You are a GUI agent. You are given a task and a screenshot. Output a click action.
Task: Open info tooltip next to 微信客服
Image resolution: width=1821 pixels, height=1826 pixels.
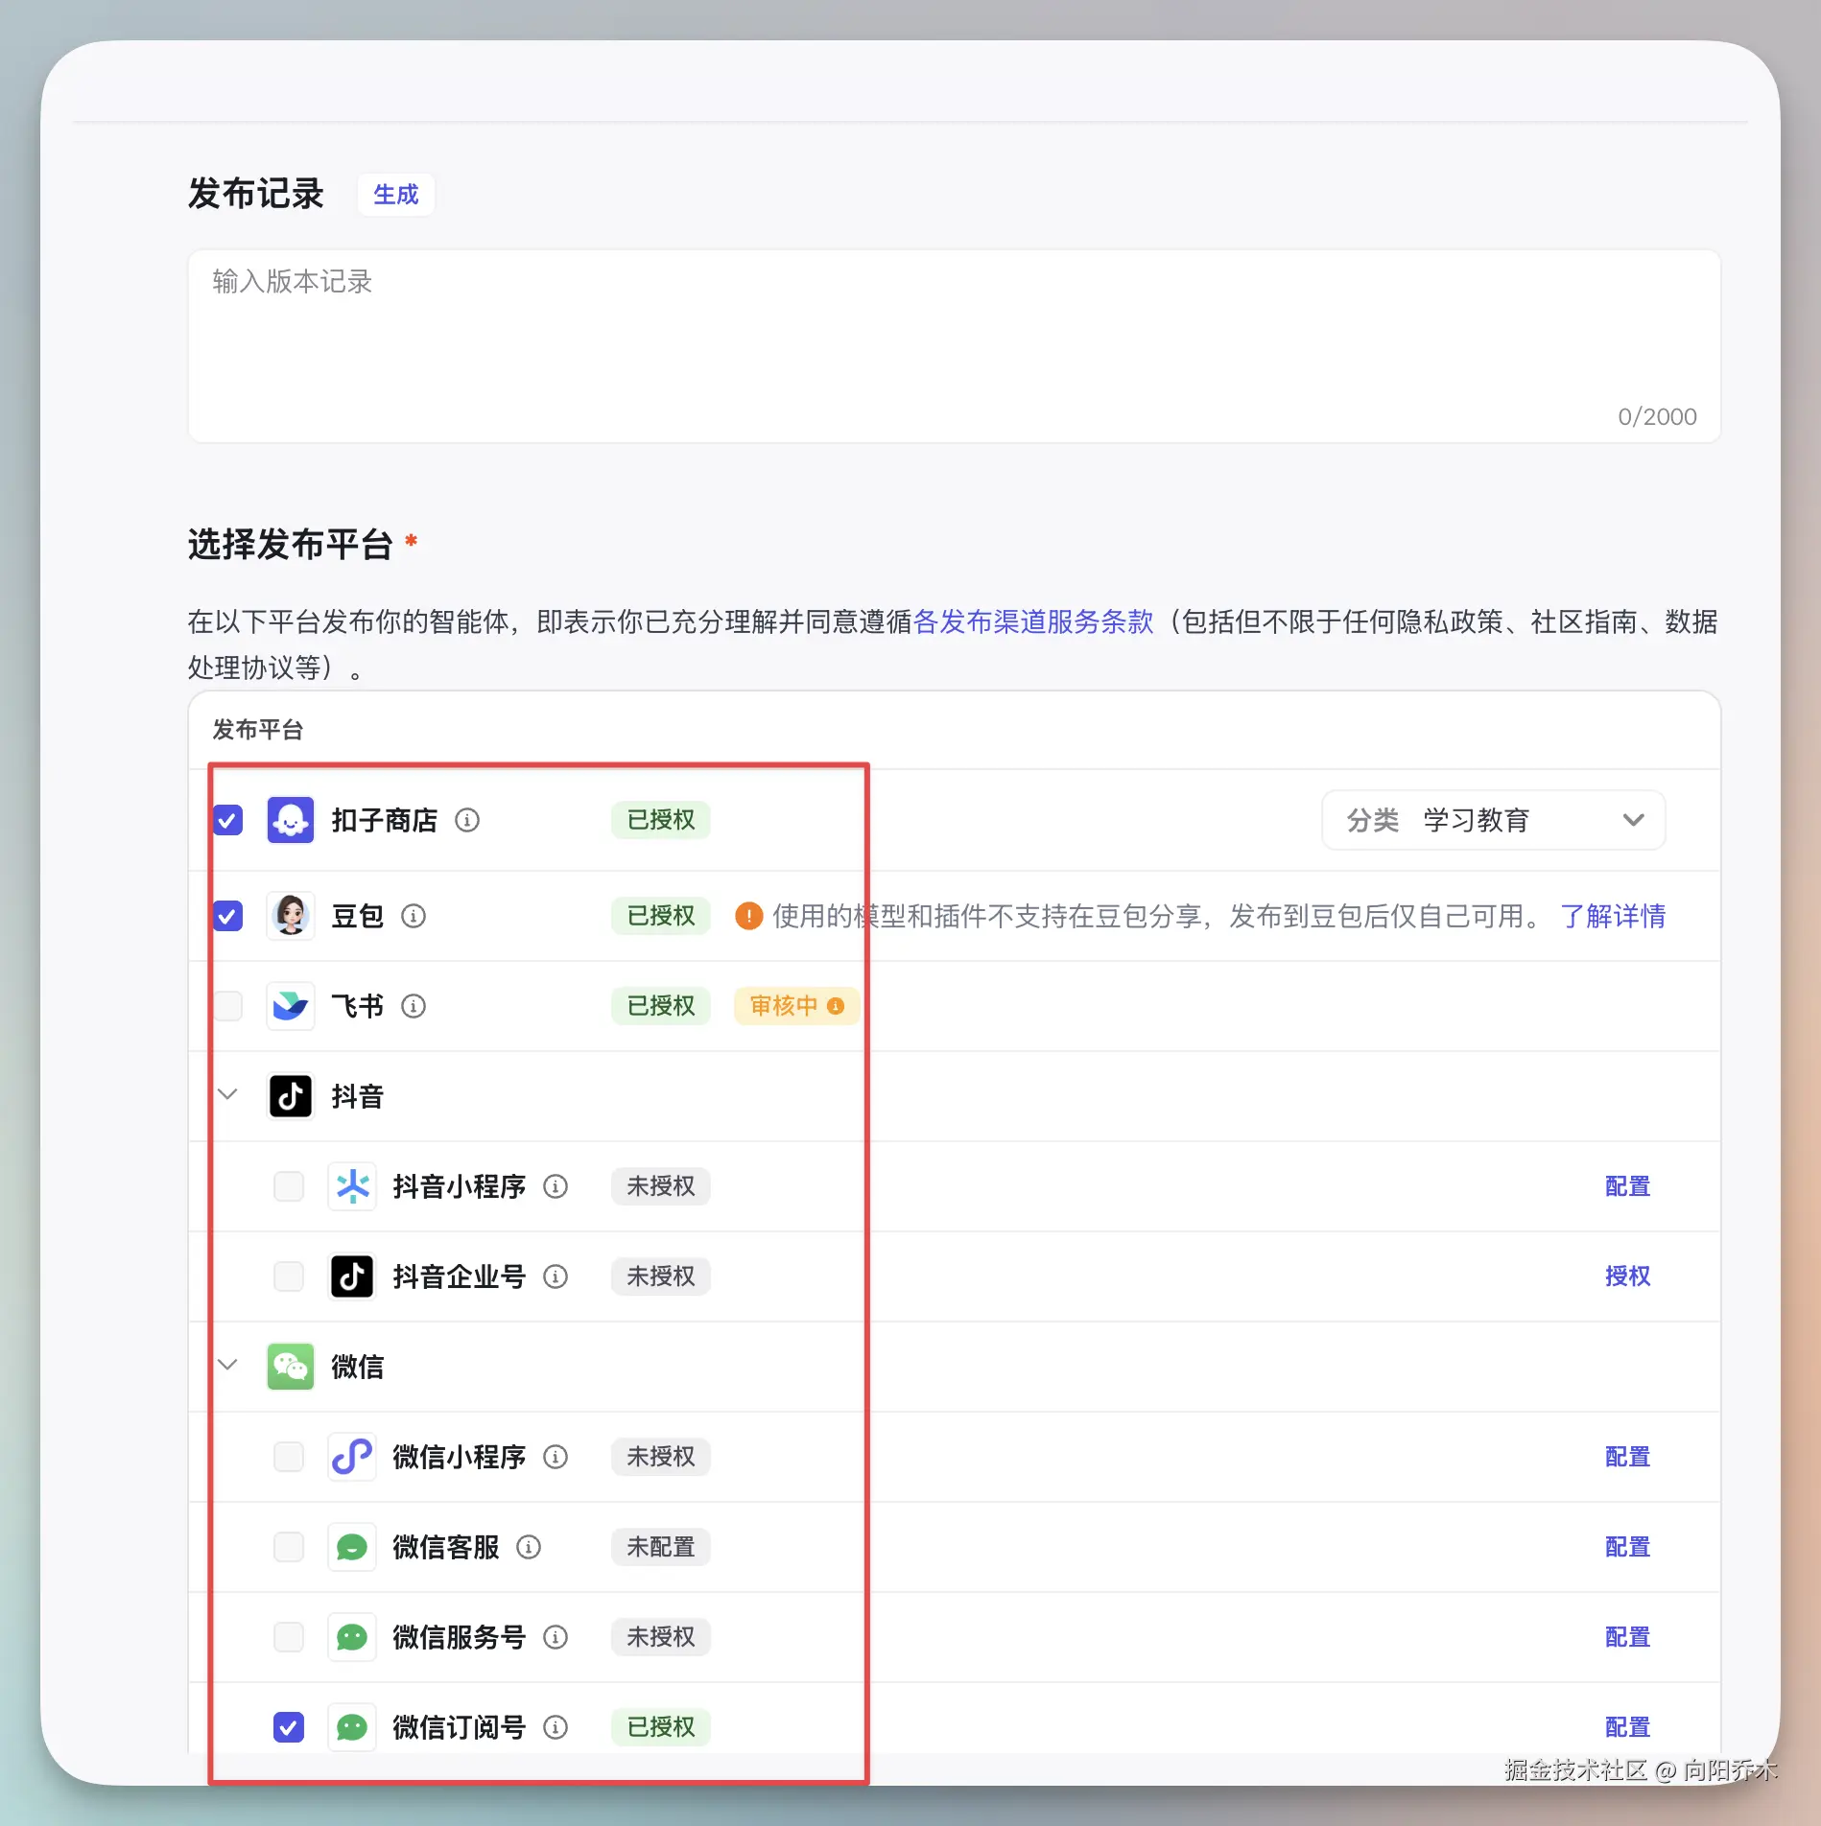point(529,1547)
